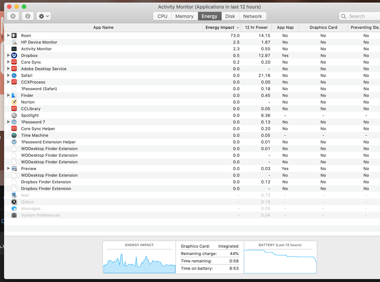The width and height of the screenshot is (380, 282).
Task: Click the Norton checkmark icon
Action: click(x=14, y=102)
